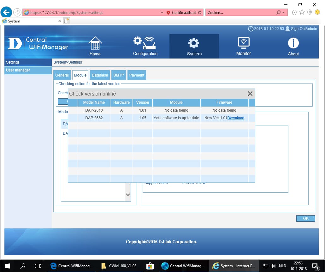Click the Edge Central WifiManager taskbar button
Screen dimensions: 325x272
tap(72, 266)
